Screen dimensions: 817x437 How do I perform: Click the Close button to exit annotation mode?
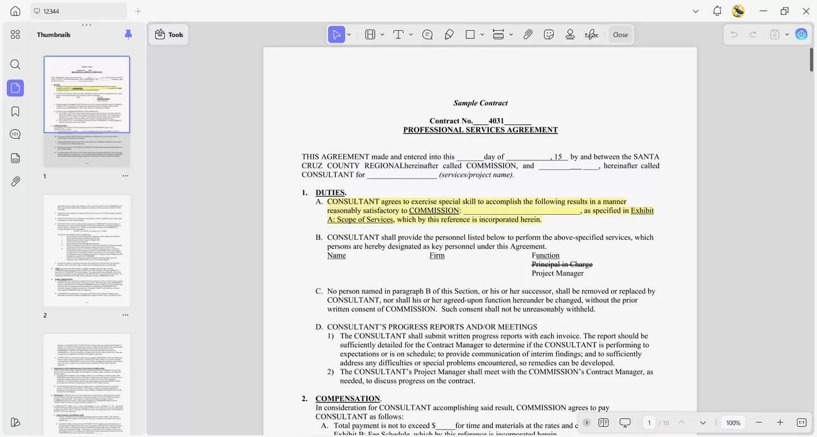click(620, 34)
